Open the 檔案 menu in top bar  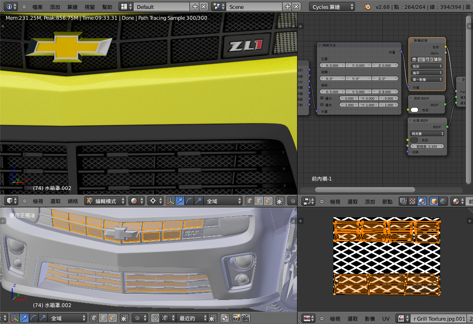click(x=38, y=7)
